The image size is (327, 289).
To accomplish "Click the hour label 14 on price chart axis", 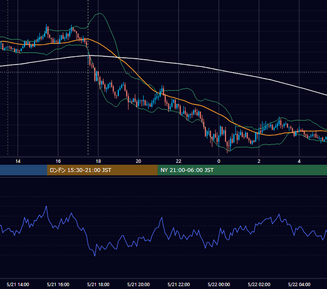I will [18, 161].
